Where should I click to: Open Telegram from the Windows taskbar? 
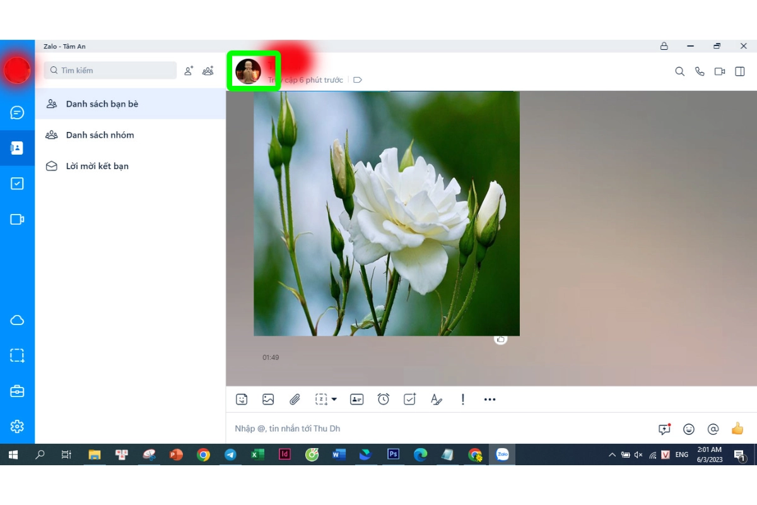pos(230,454)
